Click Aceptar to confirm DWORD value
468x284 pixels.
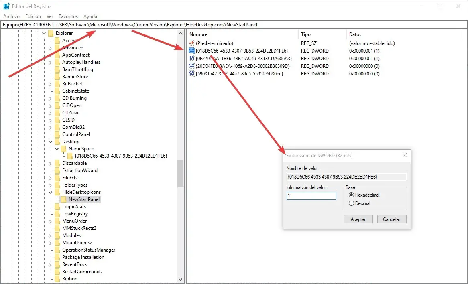tap(358, 219)
